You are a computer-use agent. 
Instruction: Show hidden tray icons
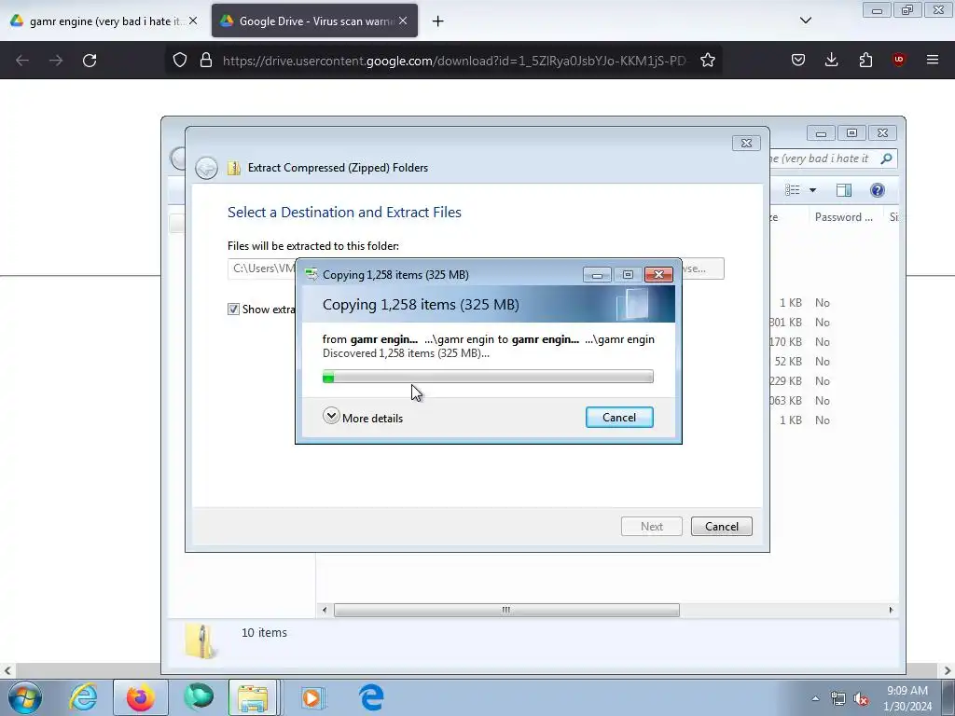(815, 698)
